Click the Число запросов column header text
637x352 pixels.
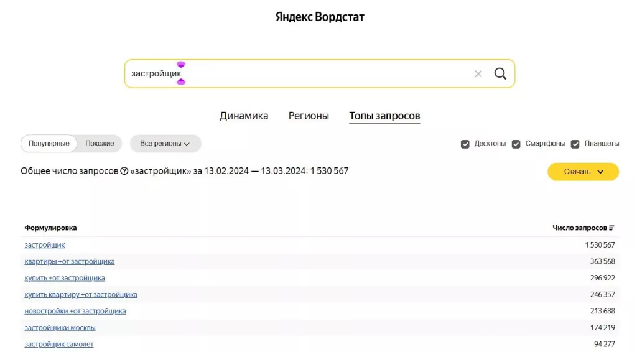point(580,228)
